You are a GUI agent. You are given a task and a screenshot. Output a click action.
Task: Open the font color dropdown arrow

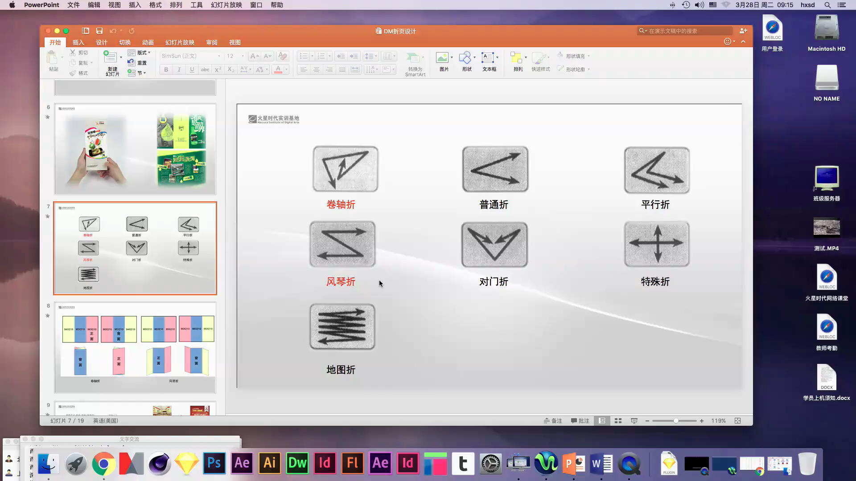286,69
